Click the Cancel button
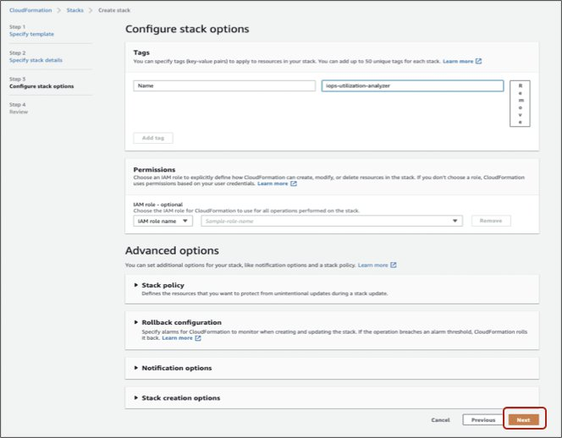The image size is (562, 438). (440, 419)
